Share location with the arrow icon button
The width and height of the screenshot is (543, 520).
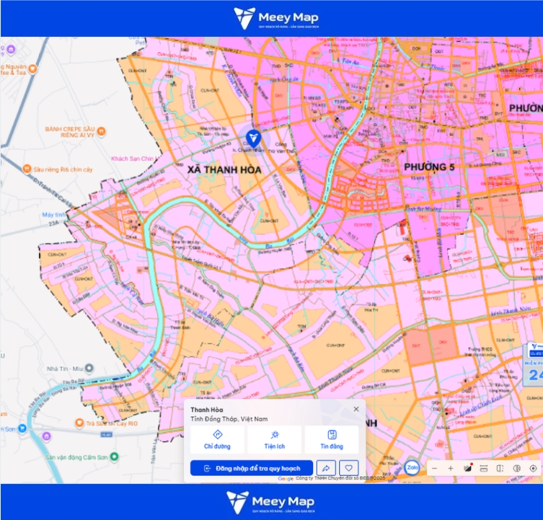tap(326, 468)
